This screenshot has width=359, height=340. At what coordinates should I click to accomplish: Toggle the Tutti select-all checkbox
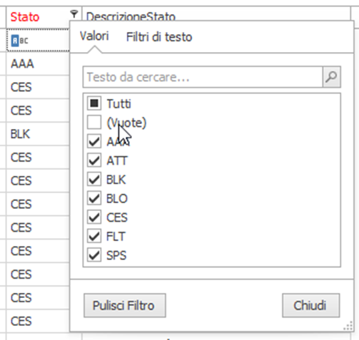(x=94, y=103)
